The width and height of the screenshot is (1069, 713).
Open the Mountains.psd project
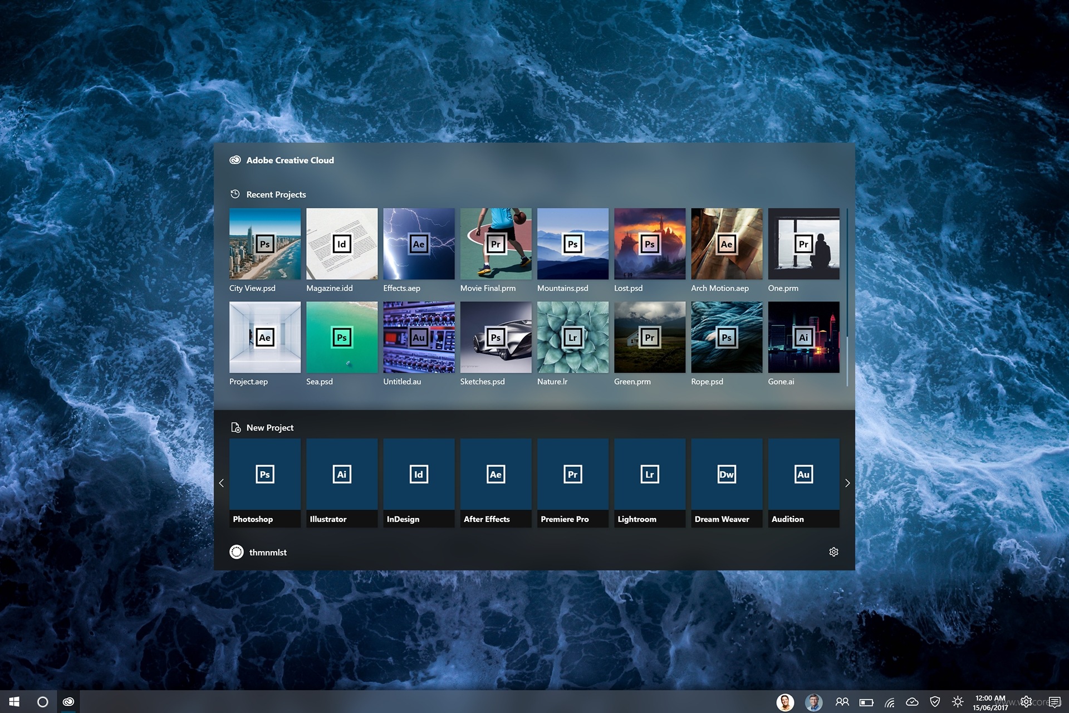pyautogui.click(x=572, y=243)
